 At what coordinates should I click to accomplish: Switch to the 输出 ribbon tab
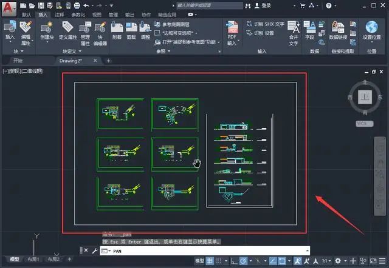pyautogui.click(x=129, y=15)
